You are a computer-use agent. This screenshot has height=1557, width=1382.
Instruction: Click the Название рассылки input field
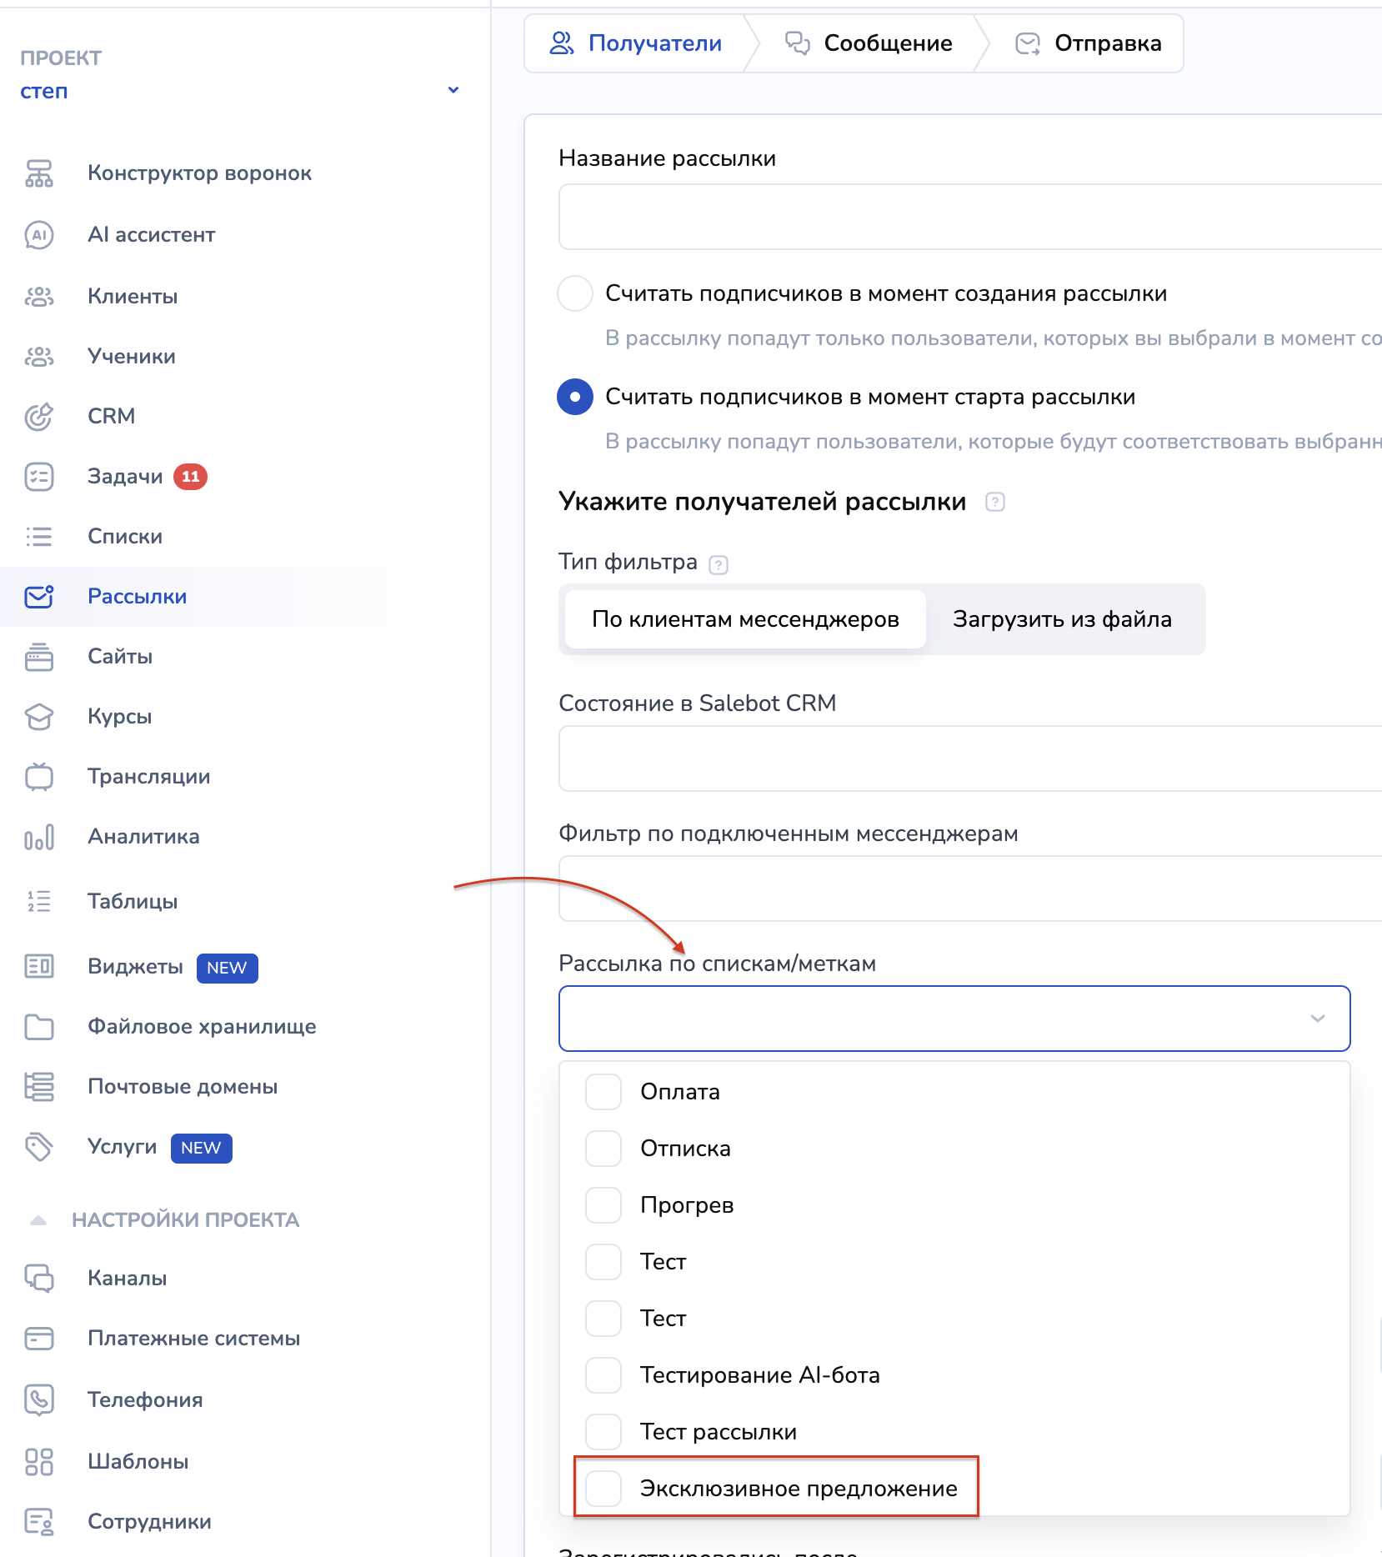pos(967,217)
